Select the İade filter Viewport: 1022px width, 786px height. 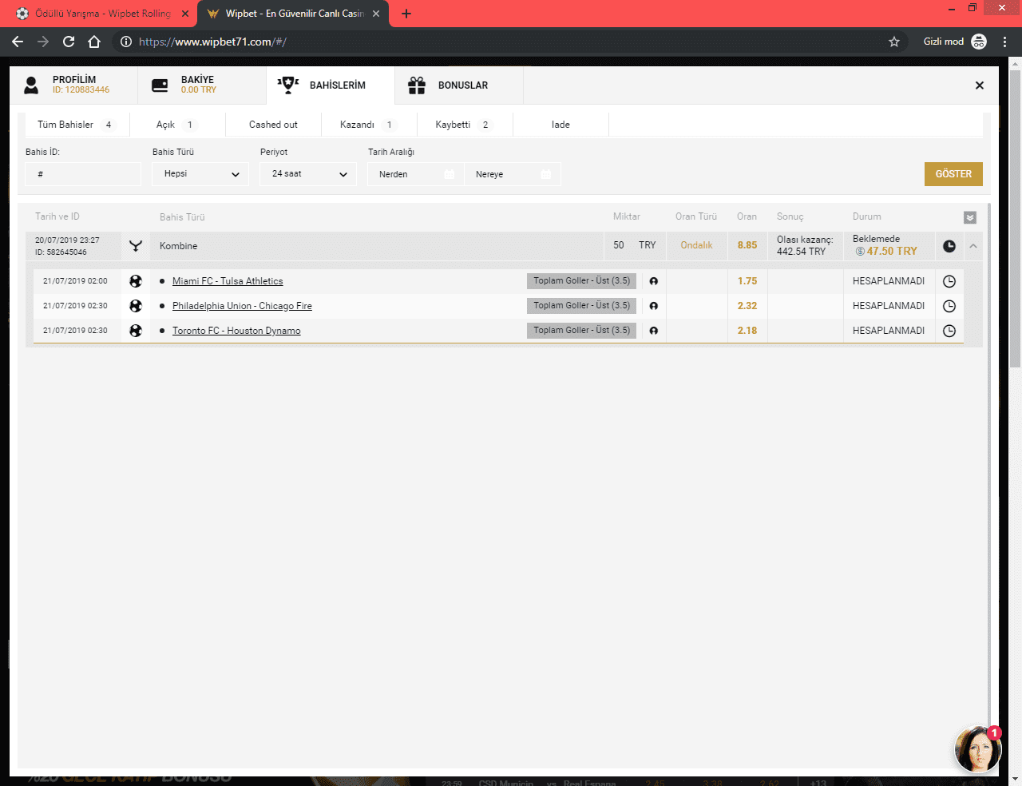(x=561, y=125)
